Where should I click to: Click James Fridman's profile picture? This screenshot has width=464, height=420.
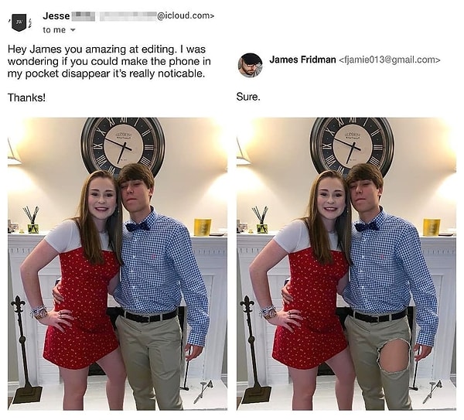pos(250,65)
